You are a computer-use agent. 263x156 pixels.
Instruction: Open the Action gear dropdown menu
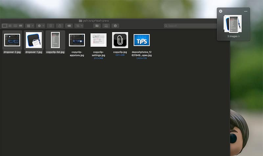pos(41,26)
